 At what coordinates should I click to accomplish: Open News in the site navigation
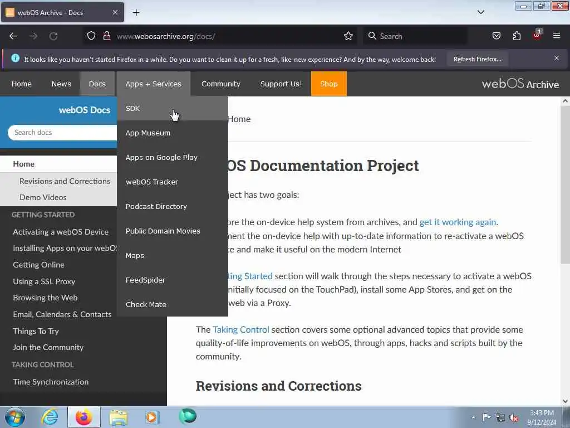[61, 84]
